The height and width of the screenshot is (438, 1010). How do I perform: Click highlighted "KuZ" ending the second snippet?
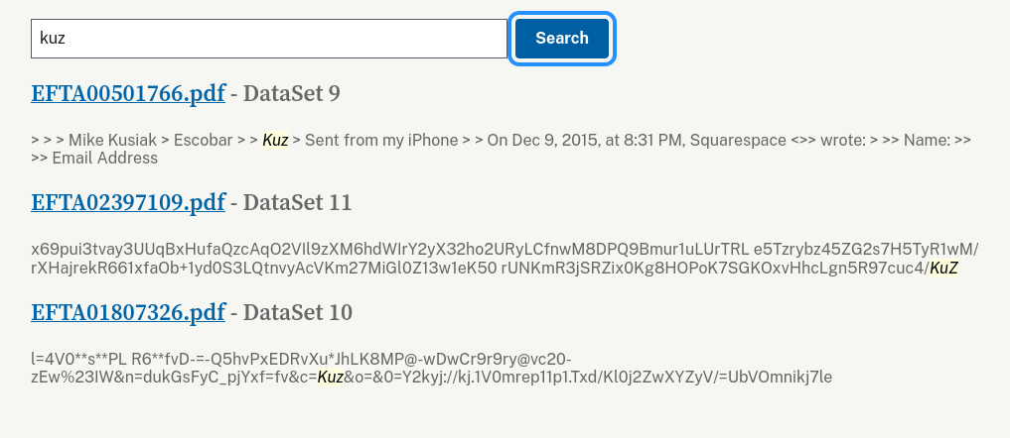[x=943, y=268]
